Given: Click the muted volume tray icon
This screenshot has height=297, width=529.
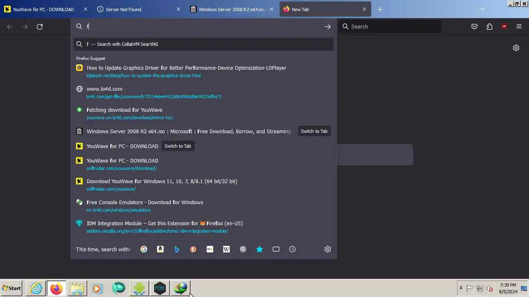Looking at the screenshot, I should click(490, 288).
